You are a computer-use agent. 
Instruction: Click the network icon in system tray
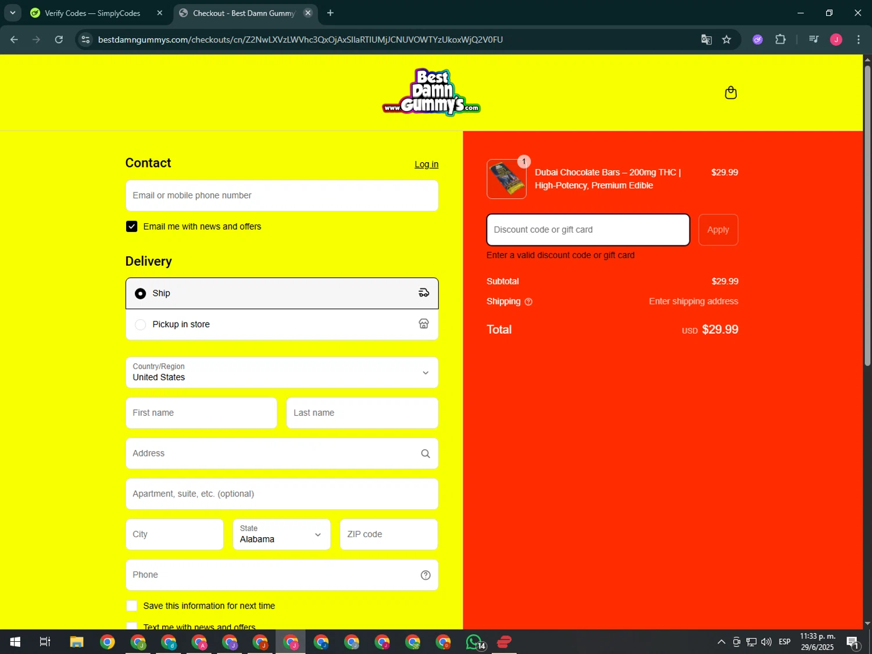pos(751,642)
